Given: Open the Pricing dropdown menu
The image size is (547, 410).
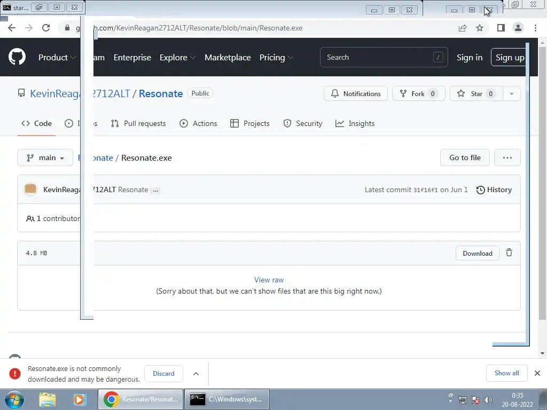Looking at the screenshot, I should point(276,58).
